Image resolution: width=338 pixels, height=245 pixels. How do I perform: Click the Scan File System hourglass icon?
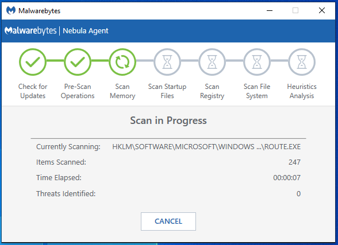pos(257,62)
